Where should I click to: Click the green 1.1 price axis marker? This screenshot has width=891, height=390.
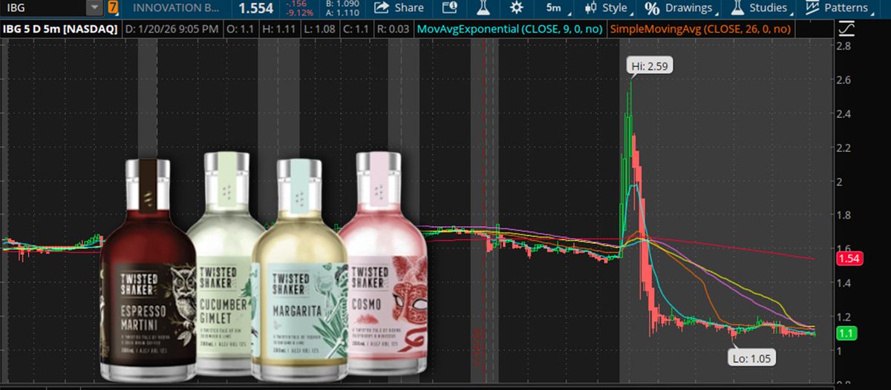845,334
